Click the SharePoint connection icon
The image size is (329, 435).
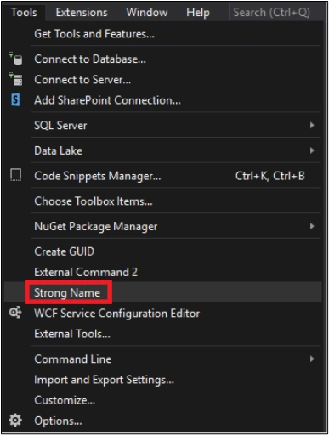15,100
